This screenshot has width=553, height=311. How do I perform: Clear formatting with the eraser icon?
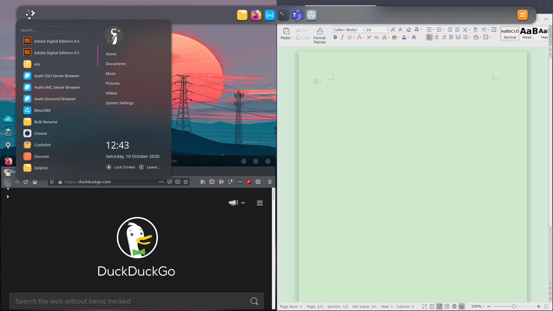408,30
